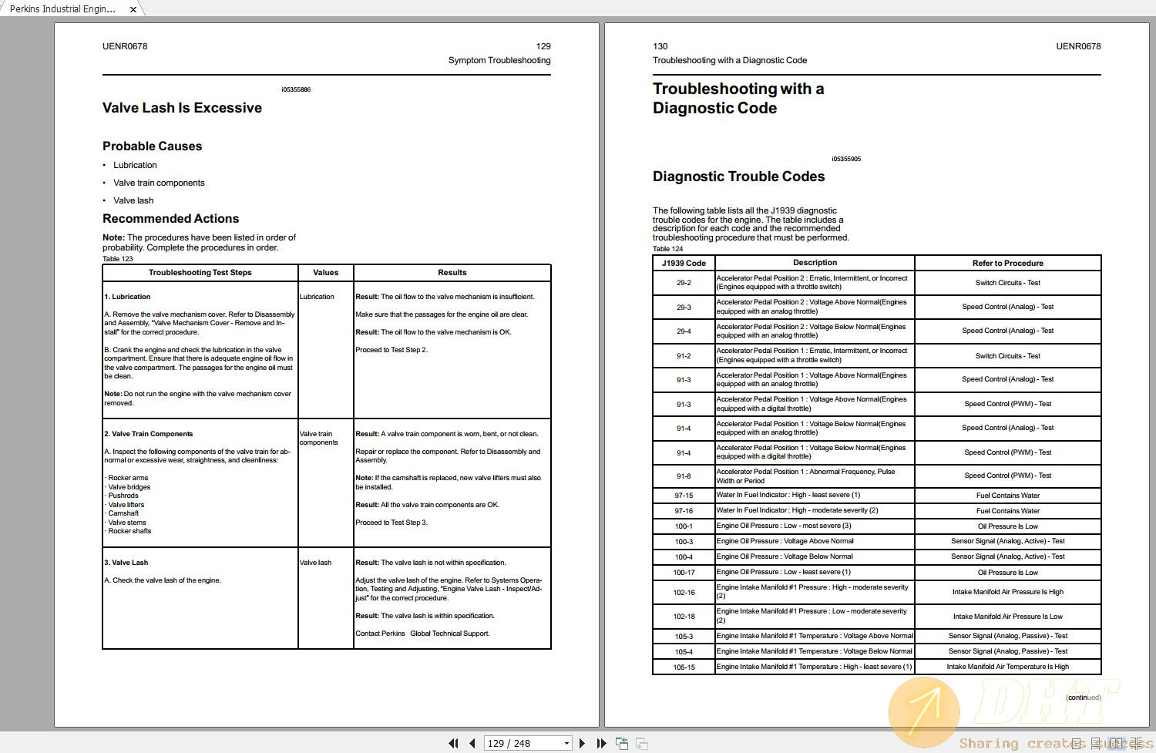Go to the previous page
This screenshot has height=753, width=1156.
tap(472, 743)
